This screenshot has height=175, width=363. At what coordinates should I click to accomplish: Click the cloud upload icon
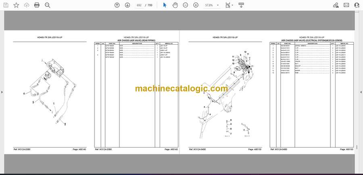click(27, 5)
